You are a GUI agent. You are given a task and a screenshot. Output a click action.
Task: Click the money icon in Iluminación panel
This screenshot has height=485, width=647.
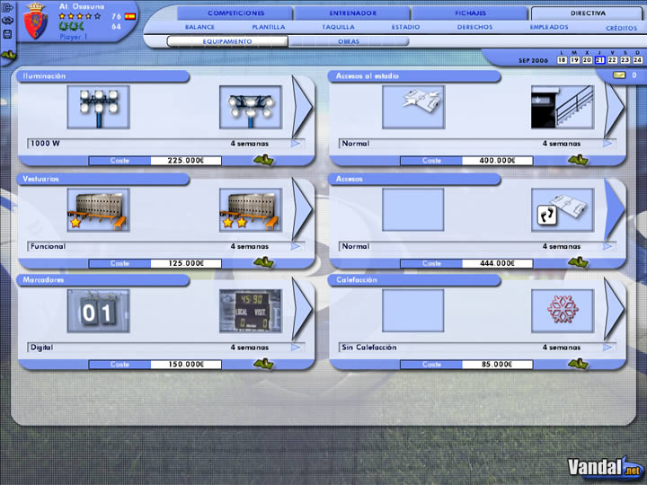tap(263, 160)
